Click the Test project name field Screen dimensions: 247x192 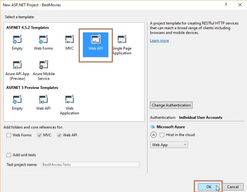(90, 164)
